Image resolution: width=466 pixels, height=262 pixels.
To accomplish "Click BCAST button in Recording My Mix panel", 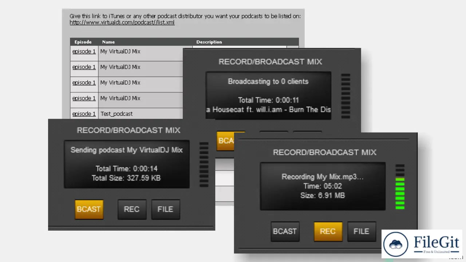I will point(285,231).
